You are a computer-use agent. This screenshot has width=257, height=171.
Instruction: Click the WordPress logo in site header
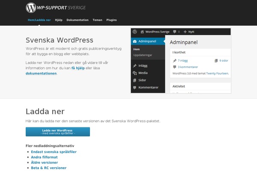(x=31, y=8)
